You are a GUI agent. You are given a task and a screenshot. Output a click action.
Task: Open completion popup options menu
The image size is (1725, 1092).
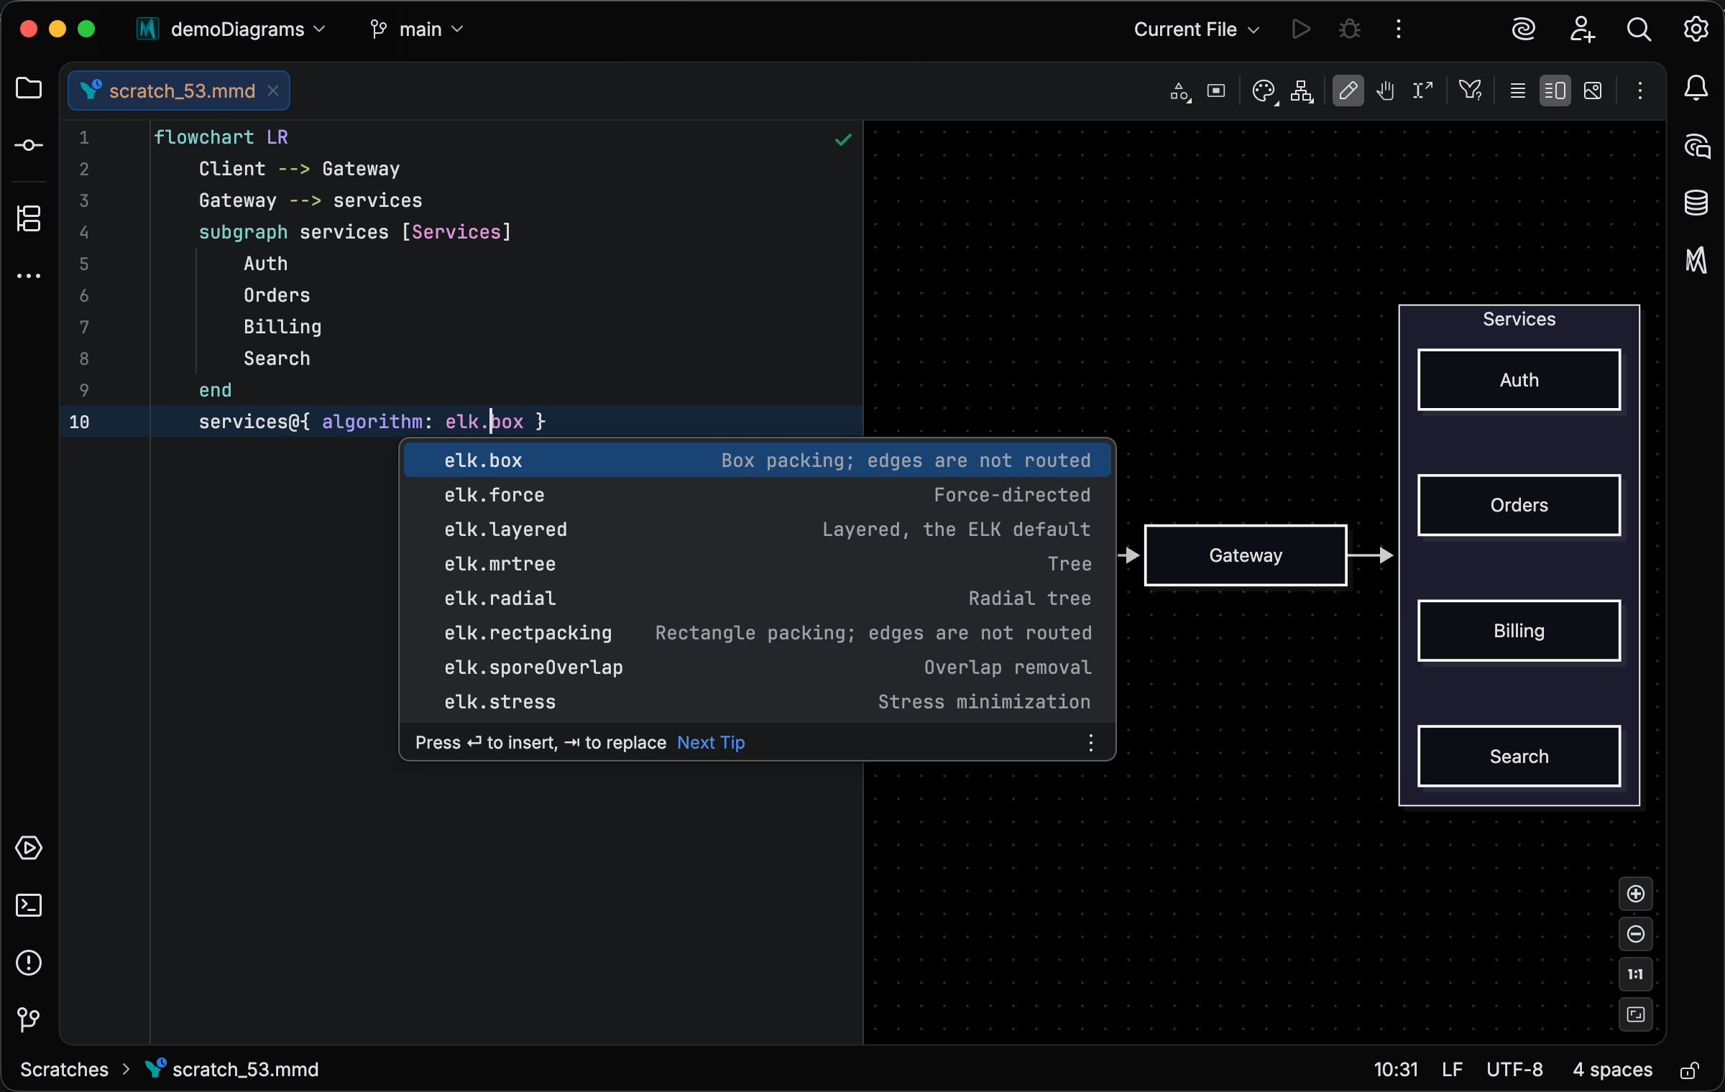(1091, 742)
